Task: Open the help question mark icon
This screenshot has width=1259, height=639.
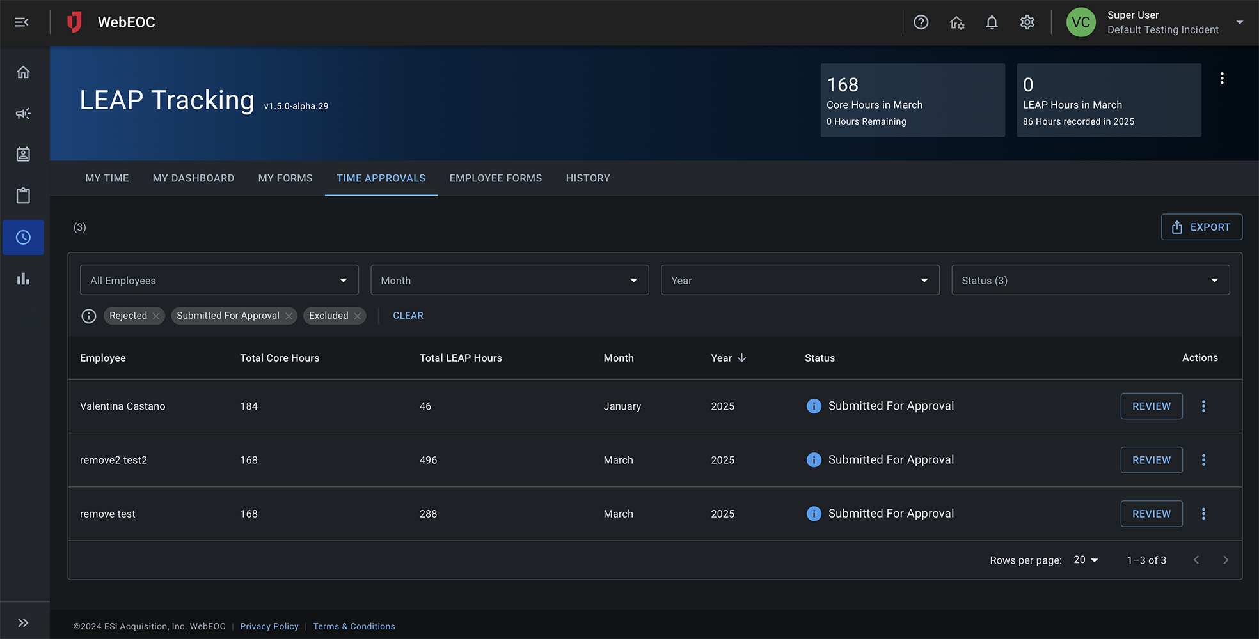Action: tap(921, 22)
